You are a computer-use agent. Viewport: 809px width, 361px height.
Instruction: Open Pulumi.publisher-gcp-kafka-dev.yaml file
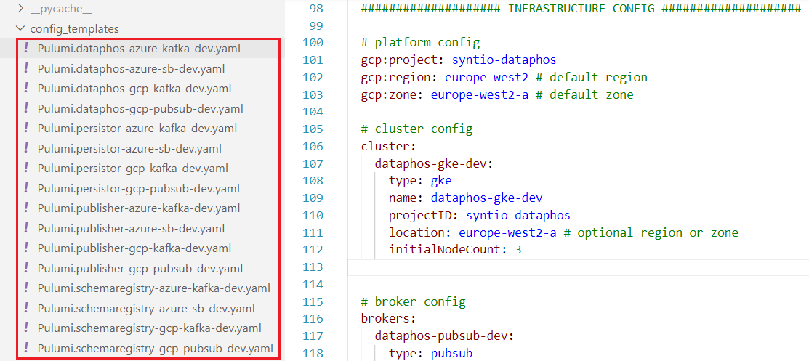[134, 248]
